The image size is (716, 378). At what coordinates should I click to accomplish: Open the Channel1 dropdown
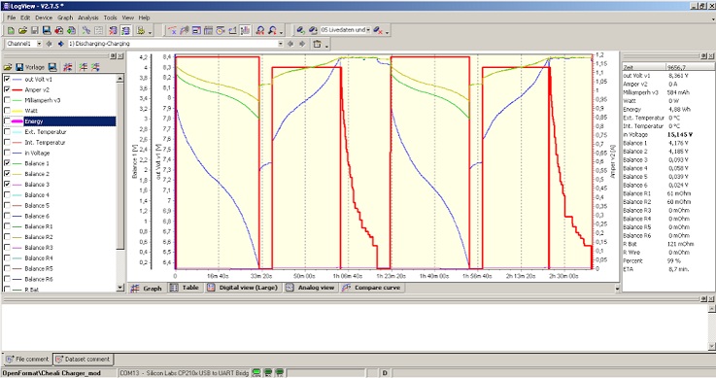click(39, 44)
